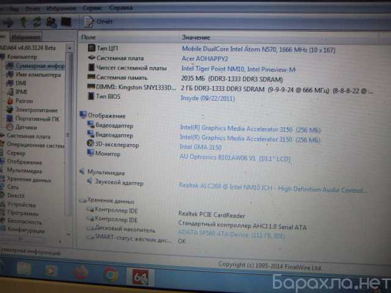Select Имя компьютера tree item
Image resolution: width=391 pixels, height=293 pixels.
tap(38, 74)
